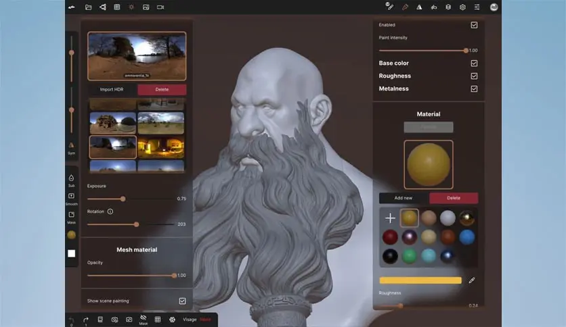Screen dimensions: 566x327
Task: Toggle the Mask visibility eye icon
Action: coord(144,320)
